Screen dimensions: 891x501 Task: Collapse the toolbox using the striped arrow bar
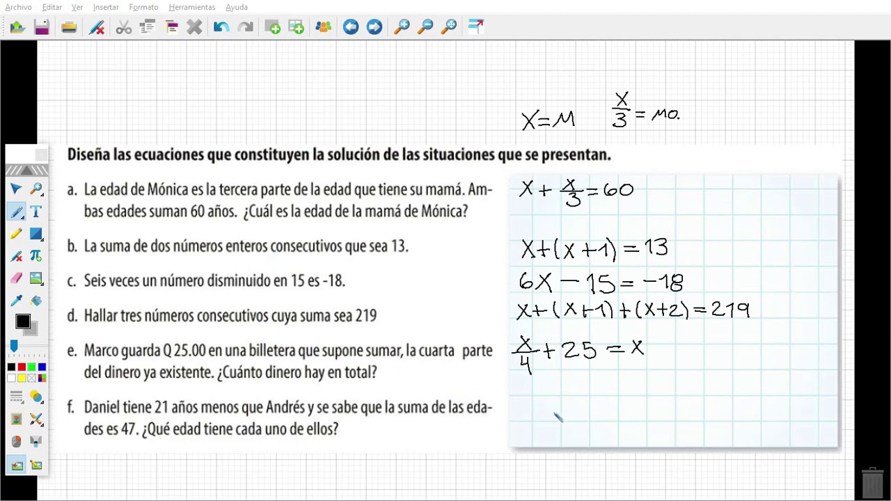[x=27, y=170]
